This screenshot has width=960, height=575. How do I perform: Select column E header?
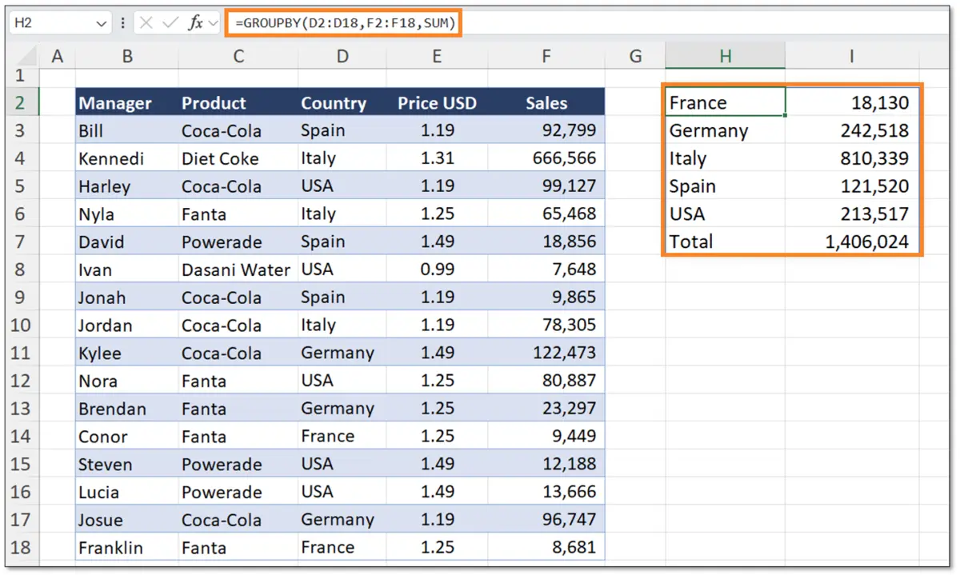[437, 56]
